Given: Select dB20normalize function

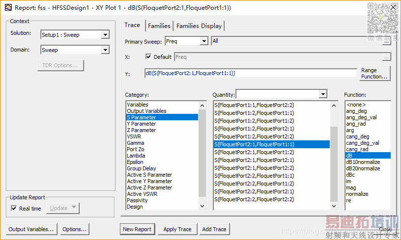Looking at the screenshot, I should (363, 168).
